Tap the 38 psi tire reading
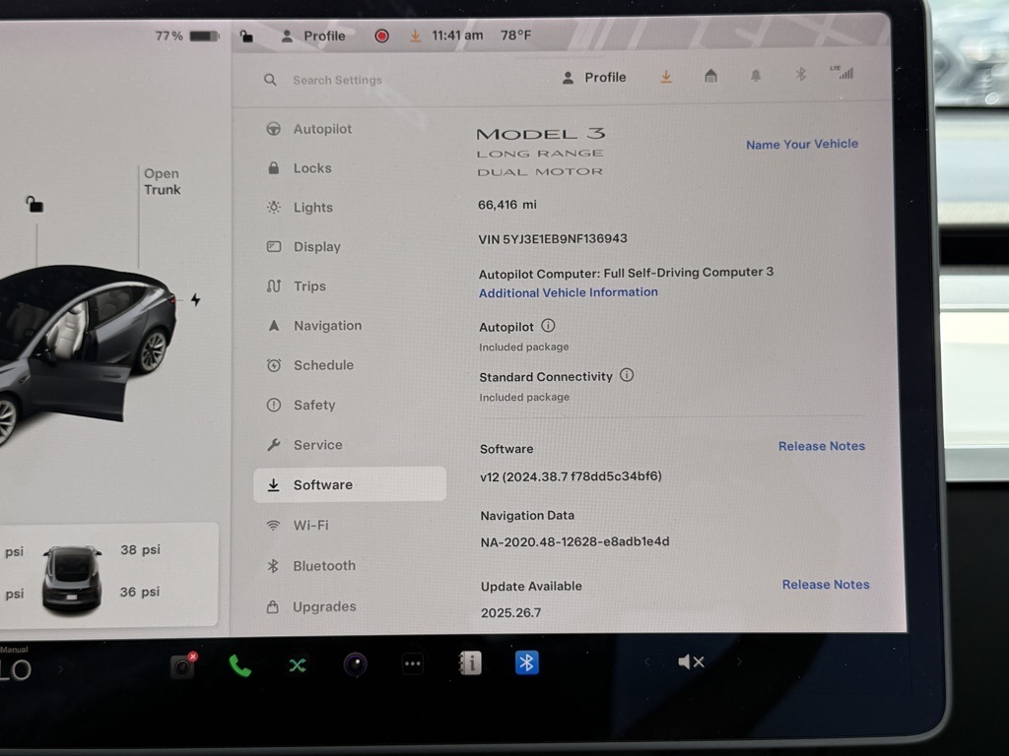Image resolution: width=1009 pixels, height=756 pixels. pyautogui.click(x=140, y=549)
